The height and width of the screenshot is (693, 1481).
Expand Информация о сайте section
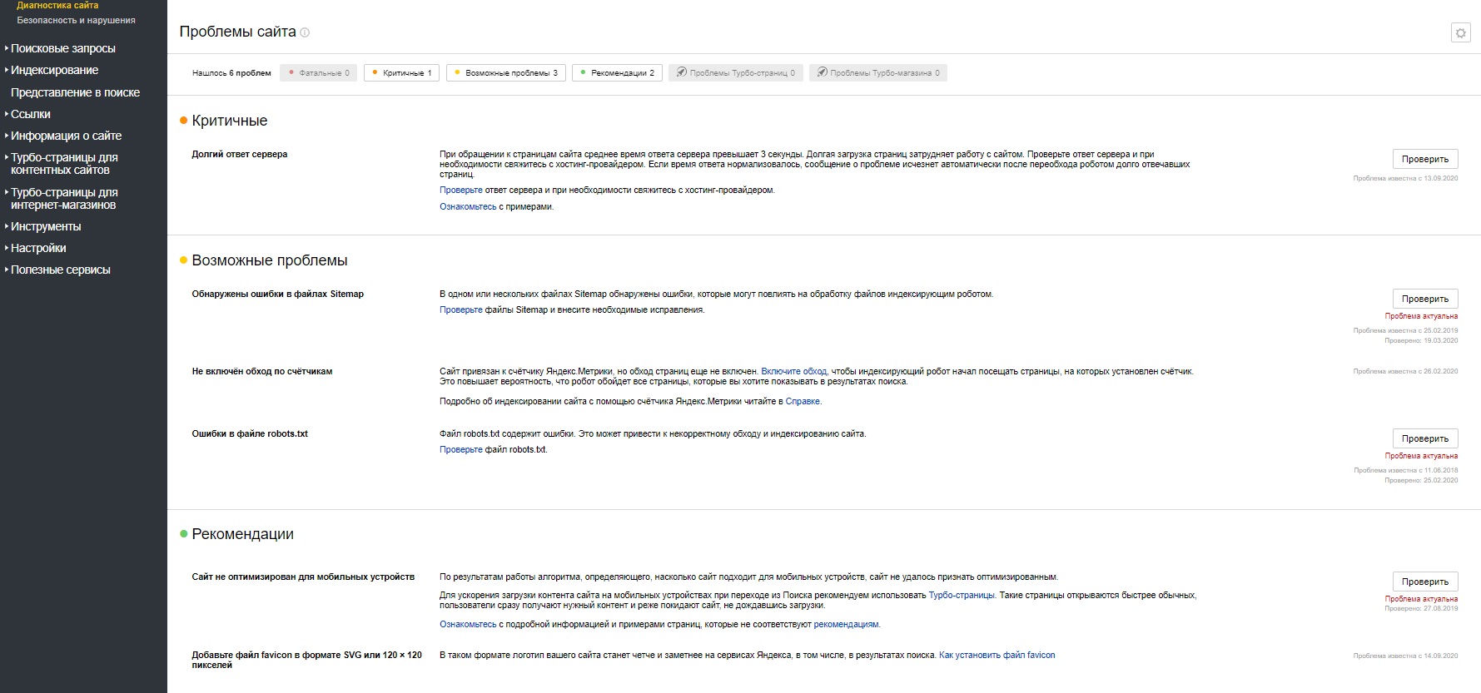tap(66, 136)
